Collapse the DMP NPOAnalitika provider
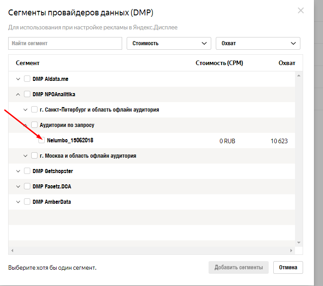This screenshot has width=323, height=286. click(18, 94)
